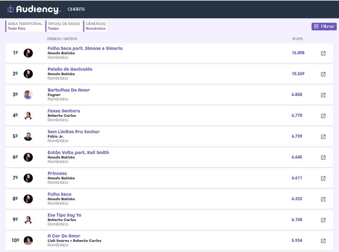The height and width of the screenshot is (252, 339).
Task: Open song Então Volta part. Kell Smith
Action: [x=78, y=153]
